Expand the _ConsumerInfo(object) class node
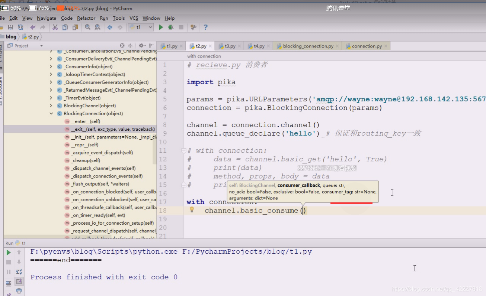 tap(51, 66)
